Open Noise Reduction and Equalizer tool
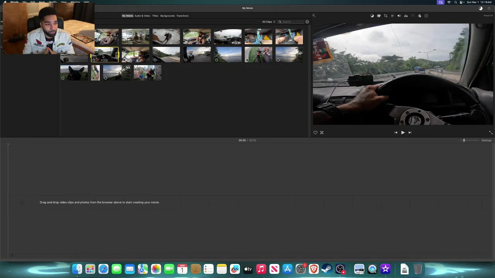This screenshot has height=278, width=495. click(406, 16)
